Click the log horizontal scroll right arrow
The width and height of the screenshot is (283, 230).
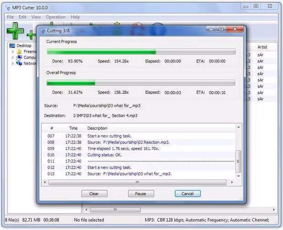[x=232, y=182]
